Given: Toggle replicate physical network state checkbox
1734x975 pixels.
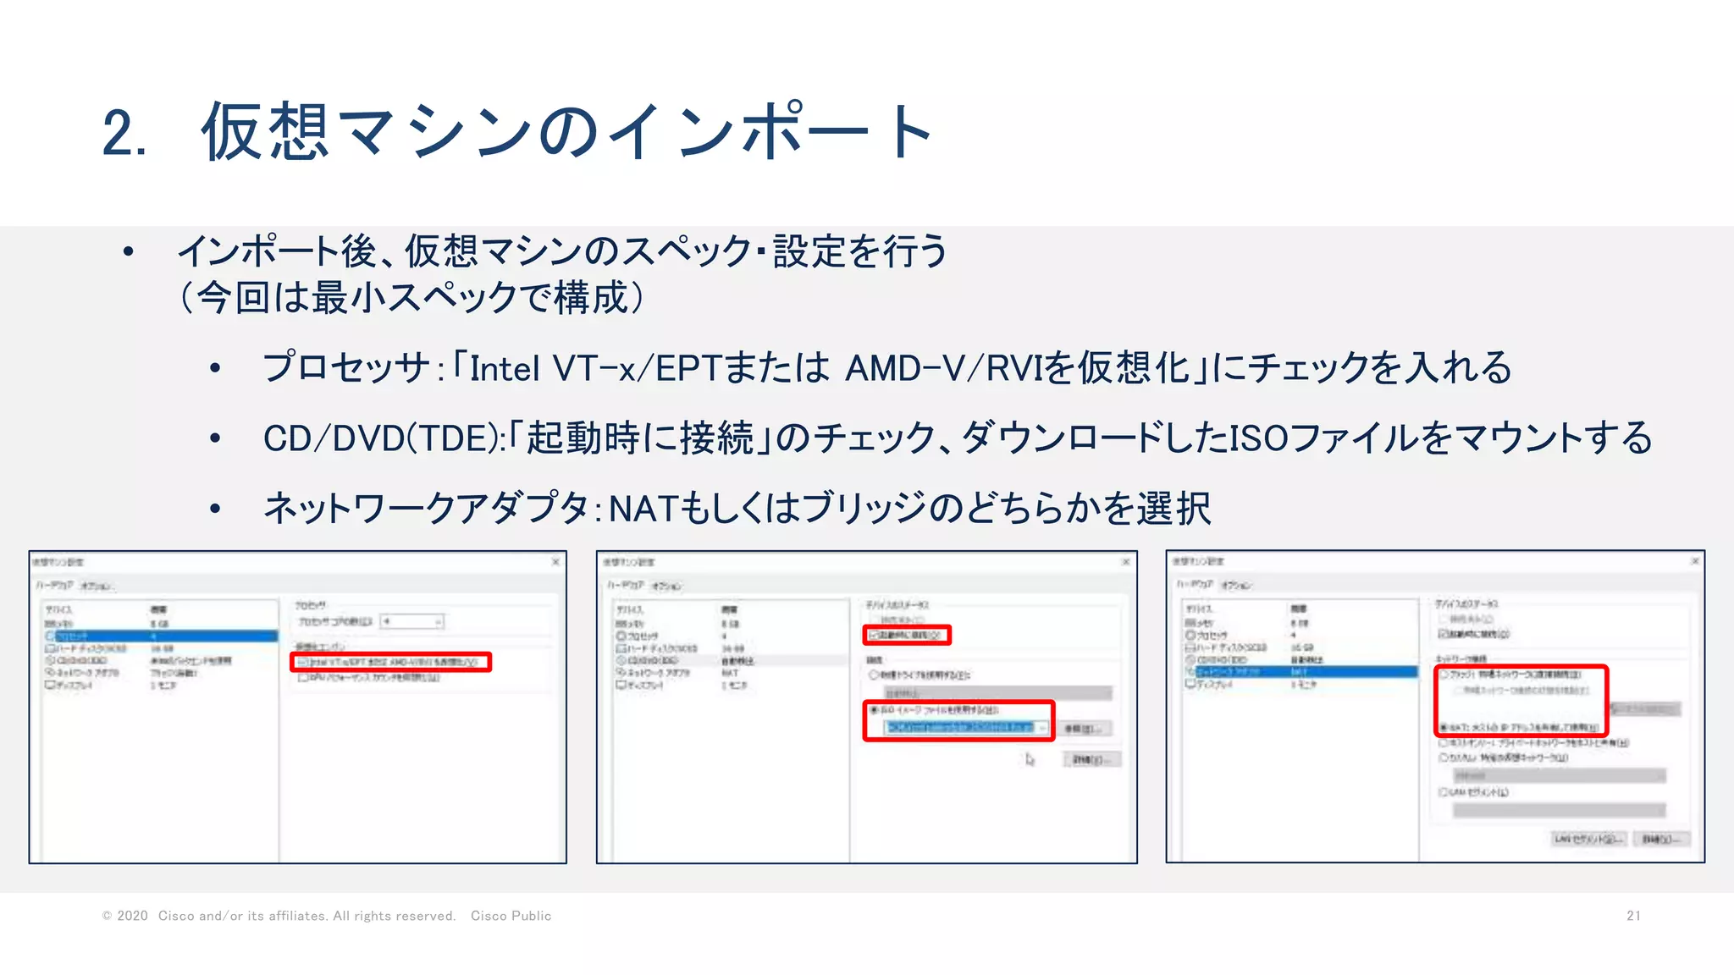Looking at the screenshot, I should (1459, 691).
